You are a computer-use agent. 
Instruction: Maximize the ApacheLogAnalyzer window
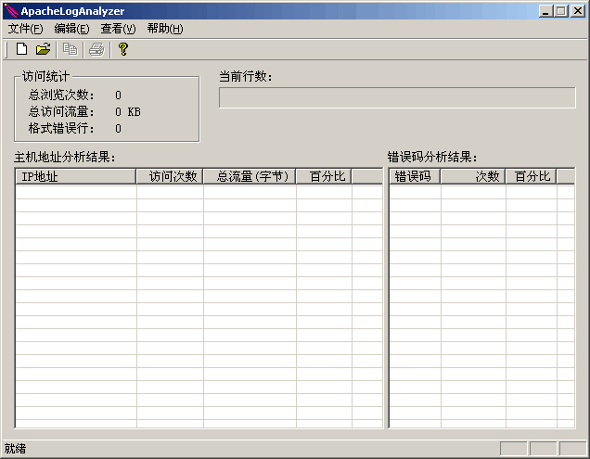click(x=561, y=11)
